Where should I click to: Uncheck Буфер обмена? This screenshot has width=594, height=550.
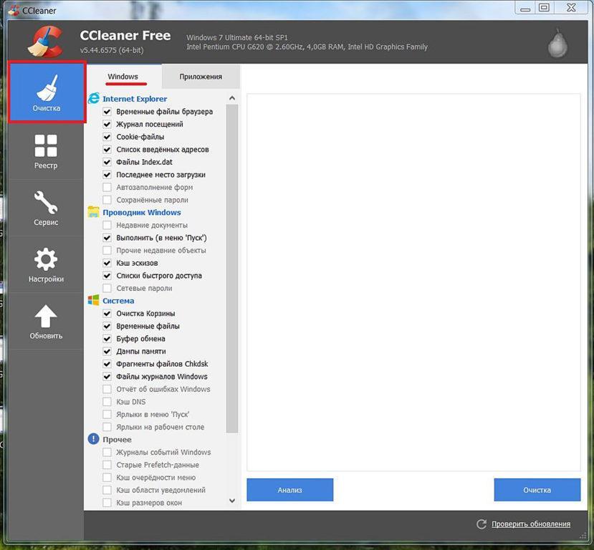pyautogui.click(x=107, y=339)
